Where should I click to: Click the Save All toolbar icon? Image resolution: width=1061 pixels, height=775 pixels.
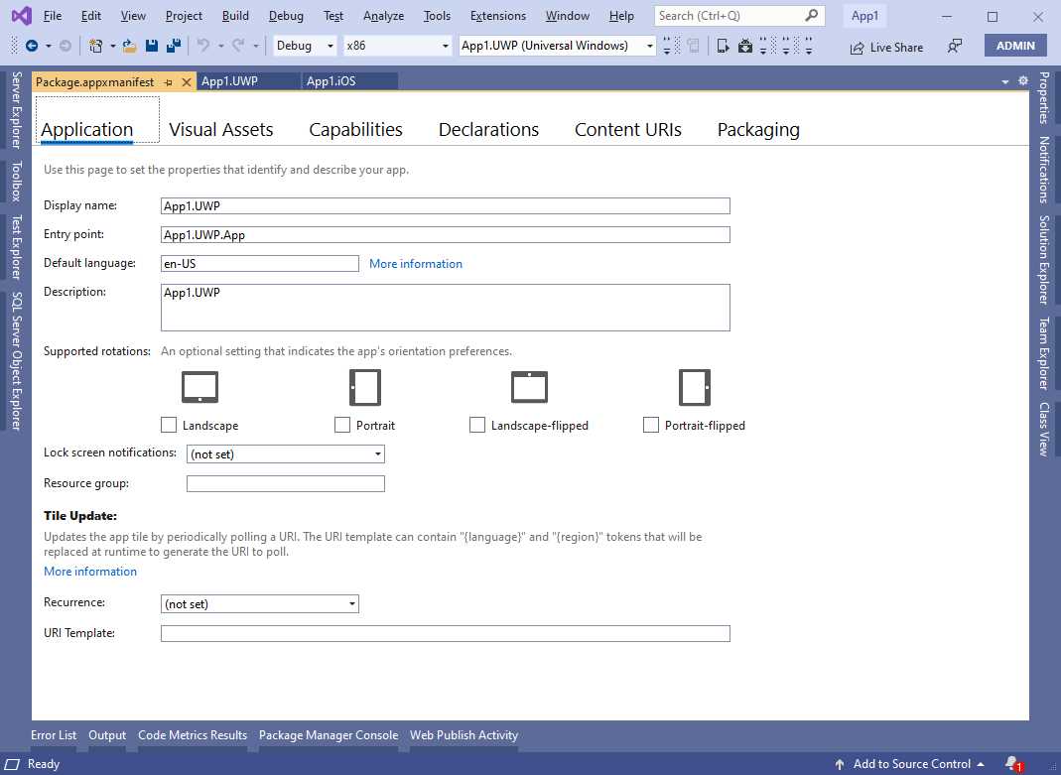tap(173, 46)
